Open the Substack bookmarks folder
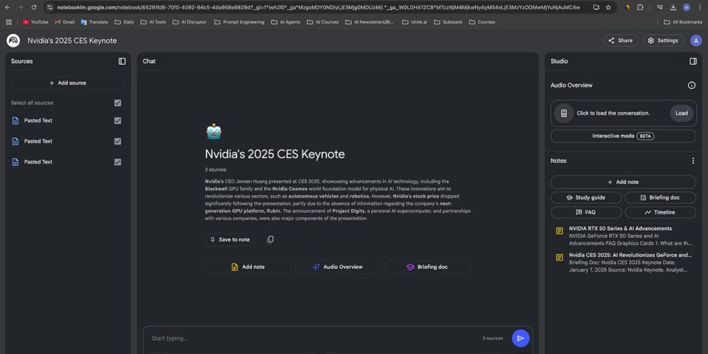The image size is (708, 354). [x=448, y=22]
